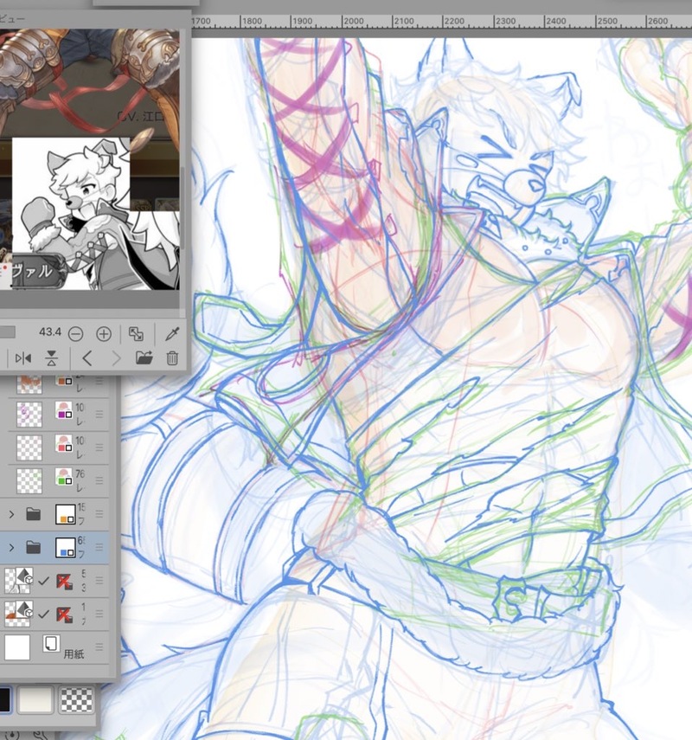This screenshot has width=692, height=740.
Task: Click the paper icon beside 用紙
Action: [51, 644]
